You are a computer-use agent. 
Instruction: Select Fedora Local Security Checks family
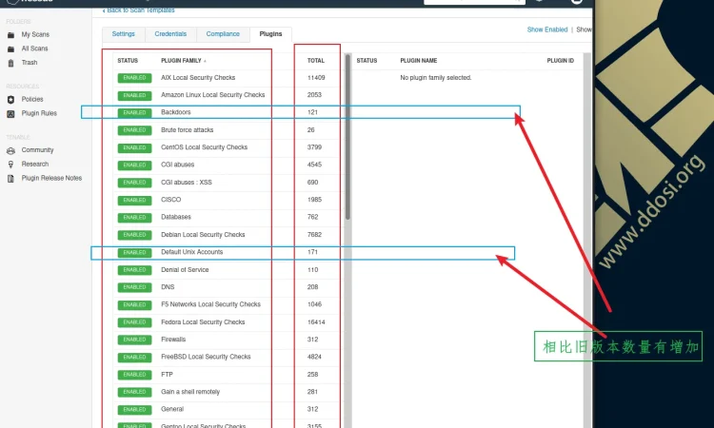(x=203, y=322)
